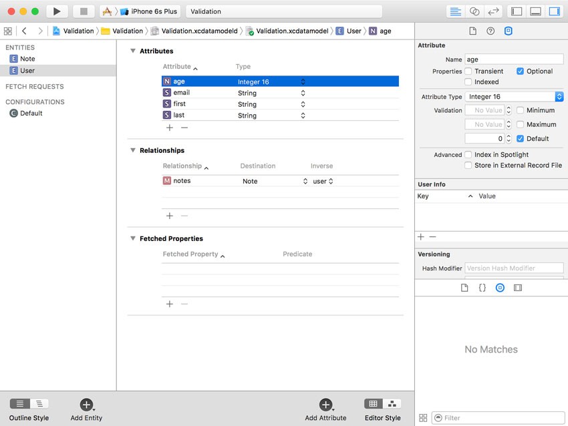Uncheck the Default value checkbox
This screenshot has width=568, height=426.
pos(520,139)
